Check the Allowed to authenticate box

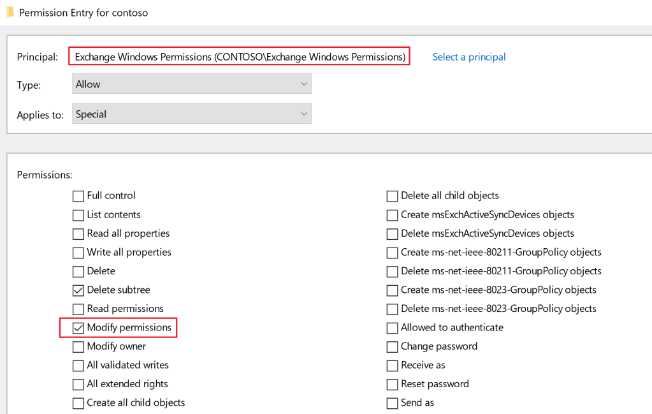click(x=392, y=328)
